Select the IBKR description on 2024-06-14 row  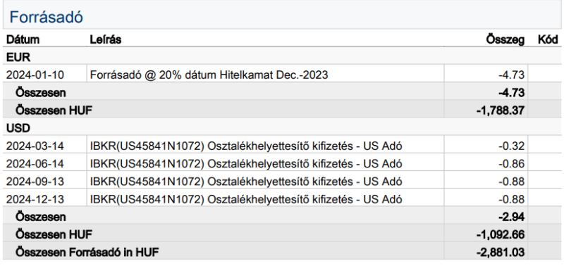245,164
